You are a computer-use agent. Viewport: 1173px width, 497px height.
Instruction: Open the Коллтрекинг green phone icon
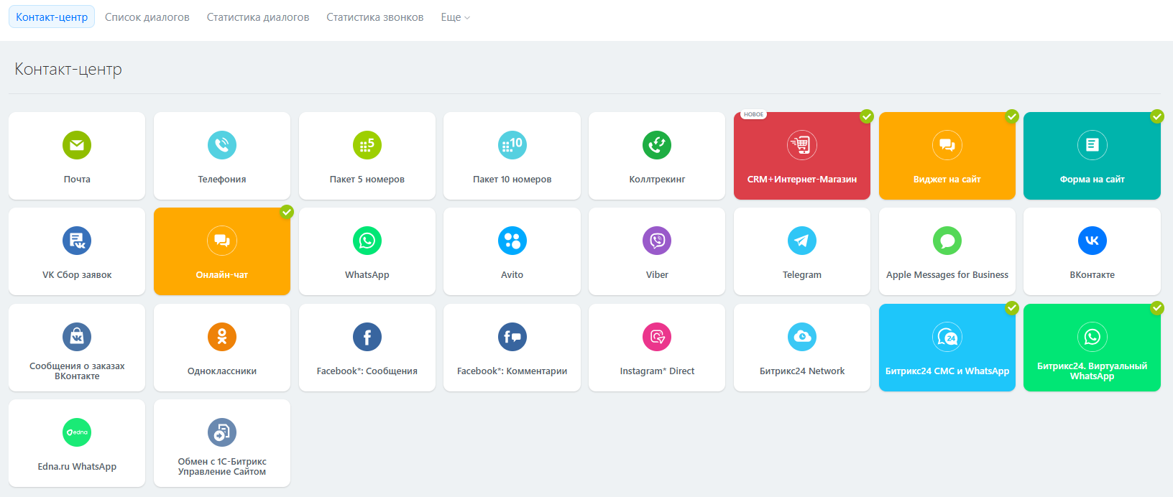[x=657, y=145]
